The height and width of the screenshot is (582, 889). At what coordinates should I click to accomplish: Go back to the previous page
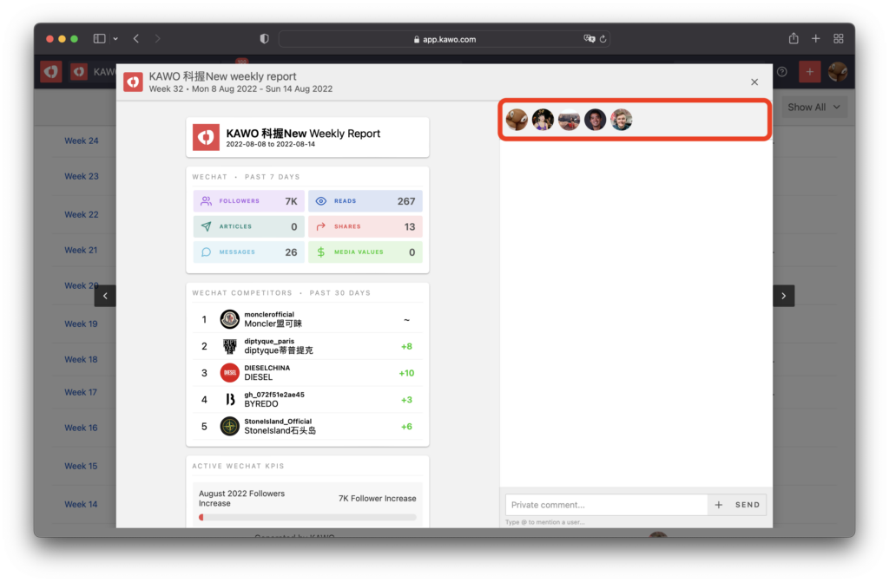tap(136, 38)
